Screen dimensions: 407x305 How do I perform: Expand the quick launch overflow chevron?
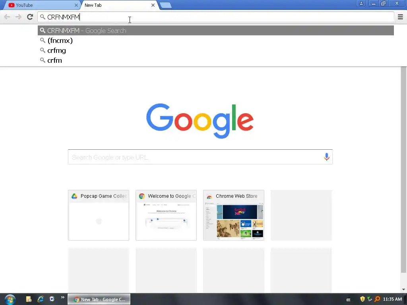pyautogui.click(x=62, y=297)
